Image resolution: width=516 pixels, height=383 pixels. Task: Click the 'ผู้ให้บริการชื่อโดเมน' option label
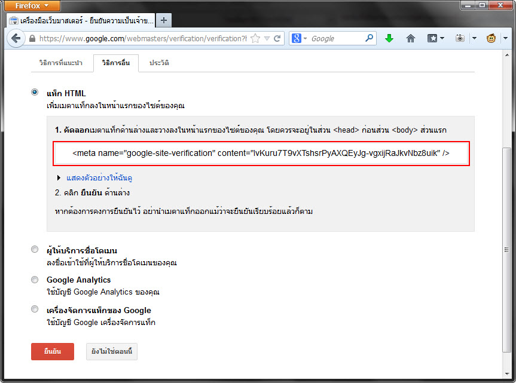[82, 250]
